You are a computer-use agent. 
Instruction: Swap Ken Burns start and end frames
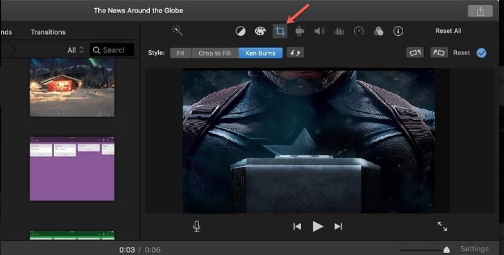295,53
